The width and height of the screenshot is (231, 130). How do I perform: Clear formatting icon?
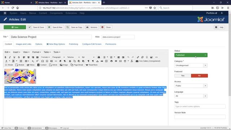[x=132, y=61]
